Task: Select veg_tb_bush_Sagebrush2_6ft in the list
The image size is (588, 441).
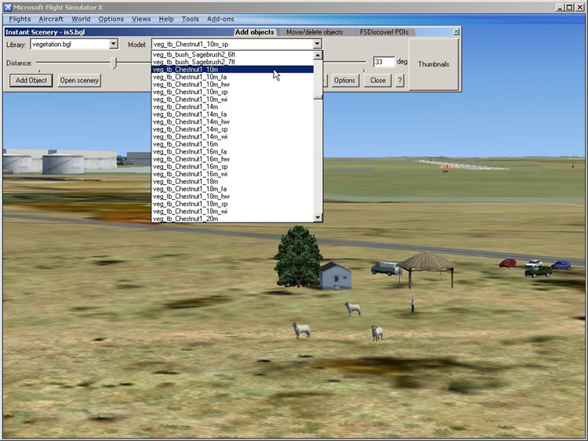Action: tap(233, 55)
